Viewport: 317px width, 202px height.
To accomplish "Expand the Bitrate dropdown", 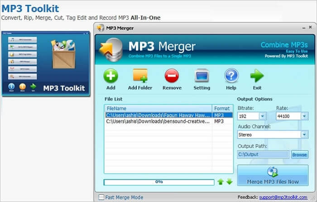I will point(263,116).
